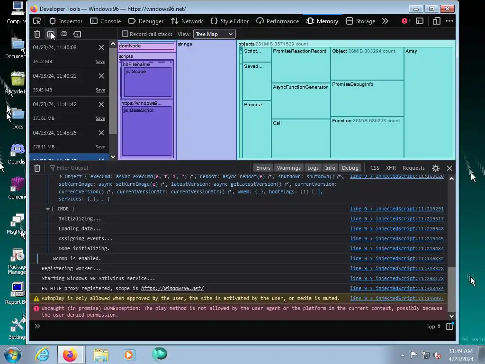Click the Array tree map cell
The width and height of the screenshot is (485, 364).
click(428, 102)
